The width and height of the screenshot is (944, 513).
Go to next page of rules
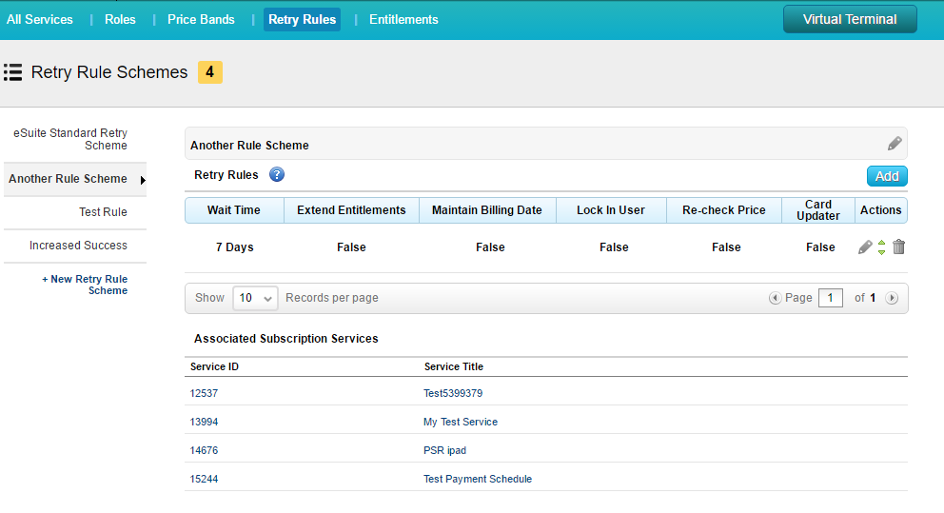[x=892, y=298]
